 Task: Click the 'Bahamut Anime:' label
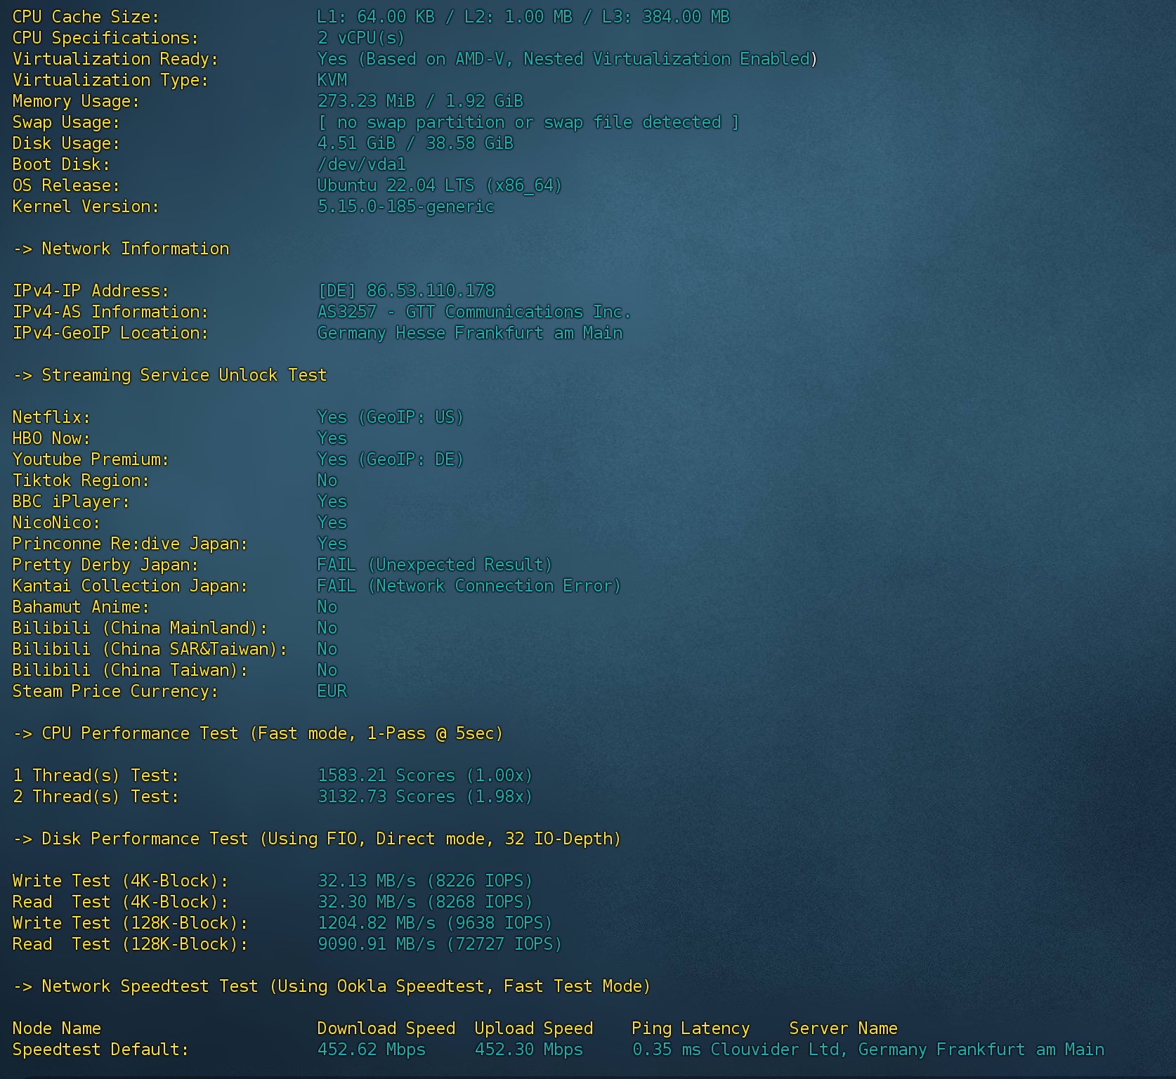(81, 606)
